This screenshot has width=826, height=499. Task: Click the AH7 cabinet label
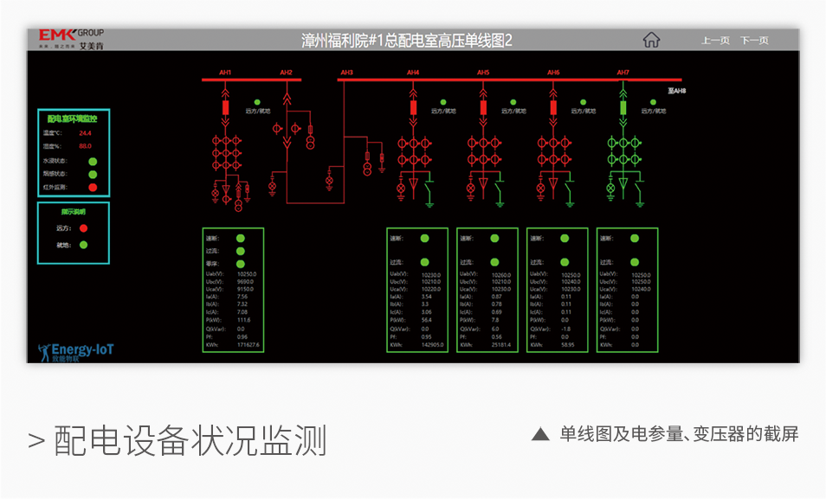tap(623, 73)
